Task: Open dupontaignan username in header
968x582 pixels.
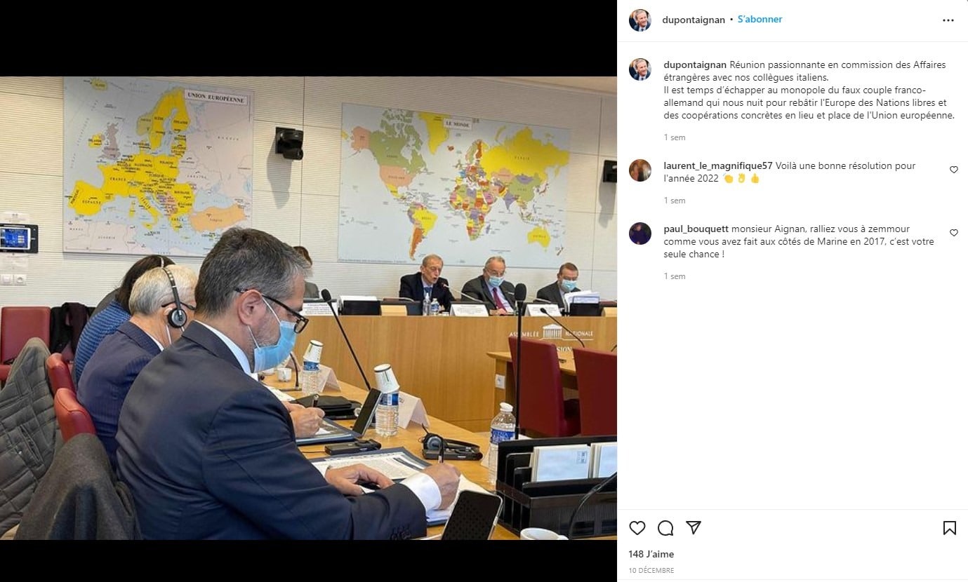Action: click(694, 20)
